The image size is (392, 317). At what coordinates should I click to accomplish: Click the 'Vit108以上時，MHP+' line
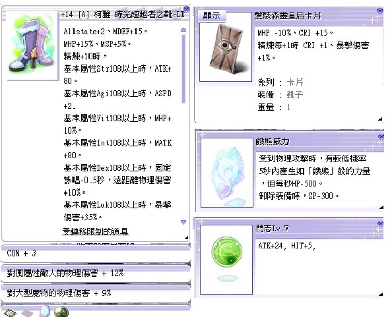117,118
